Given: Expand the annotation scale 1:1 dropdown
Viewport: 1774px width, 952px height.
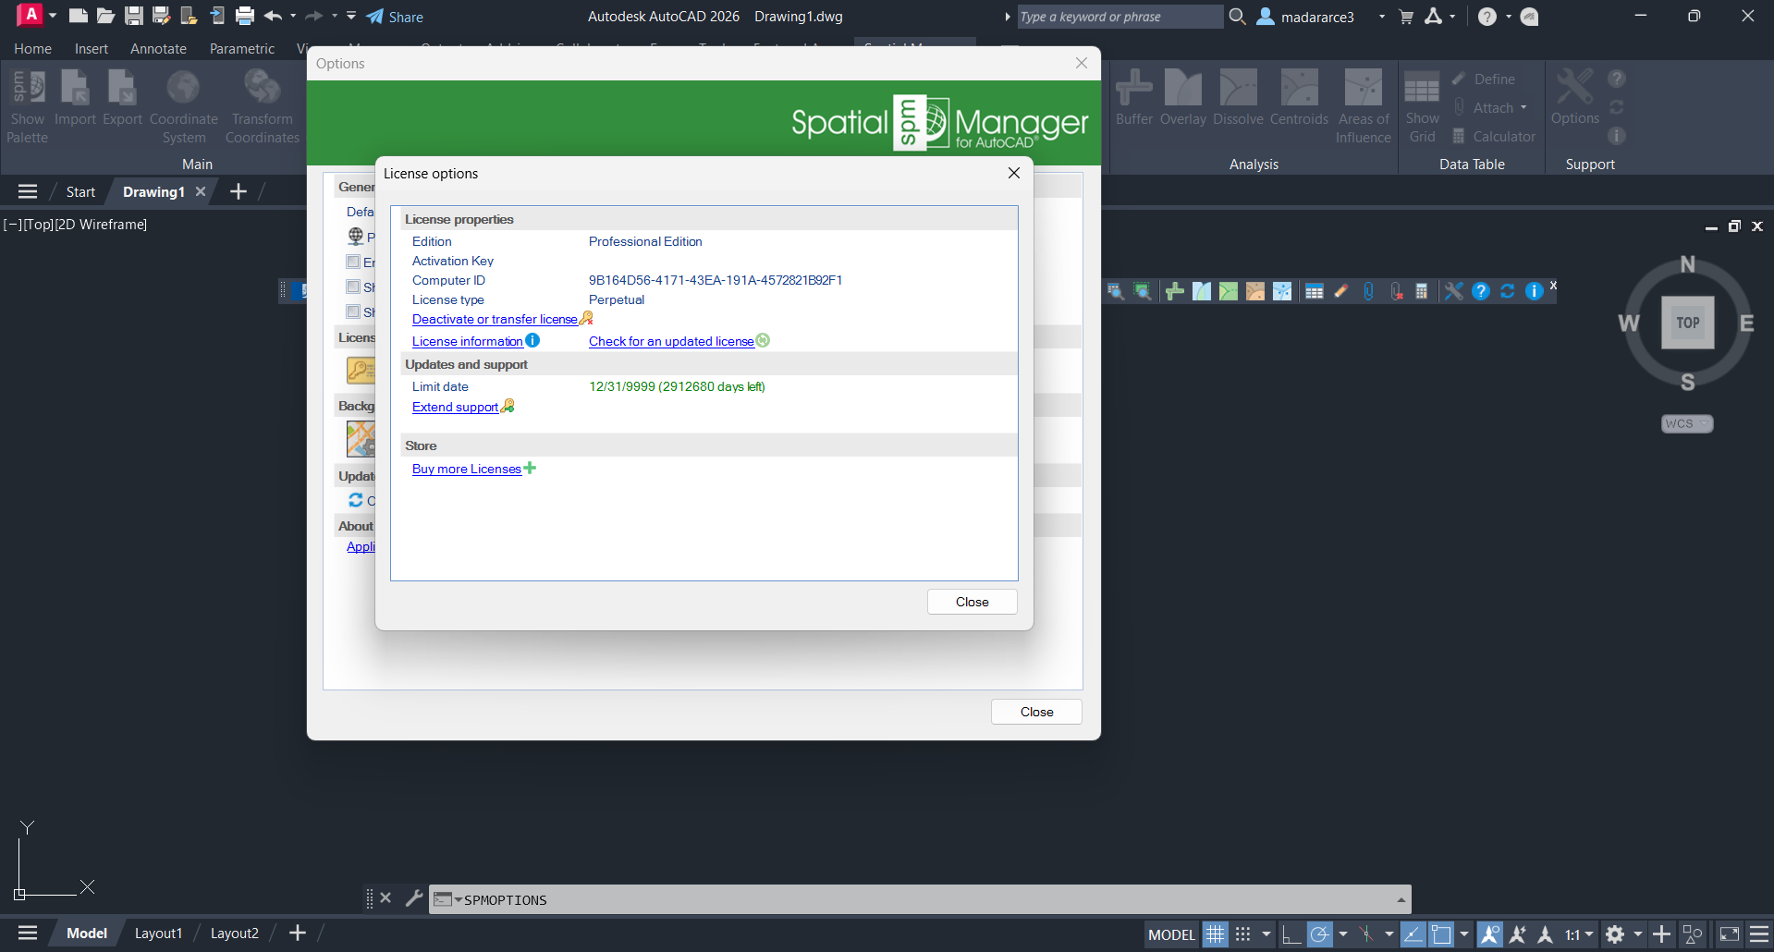Looking at the screenshot, I should [x=1589, y=934].
